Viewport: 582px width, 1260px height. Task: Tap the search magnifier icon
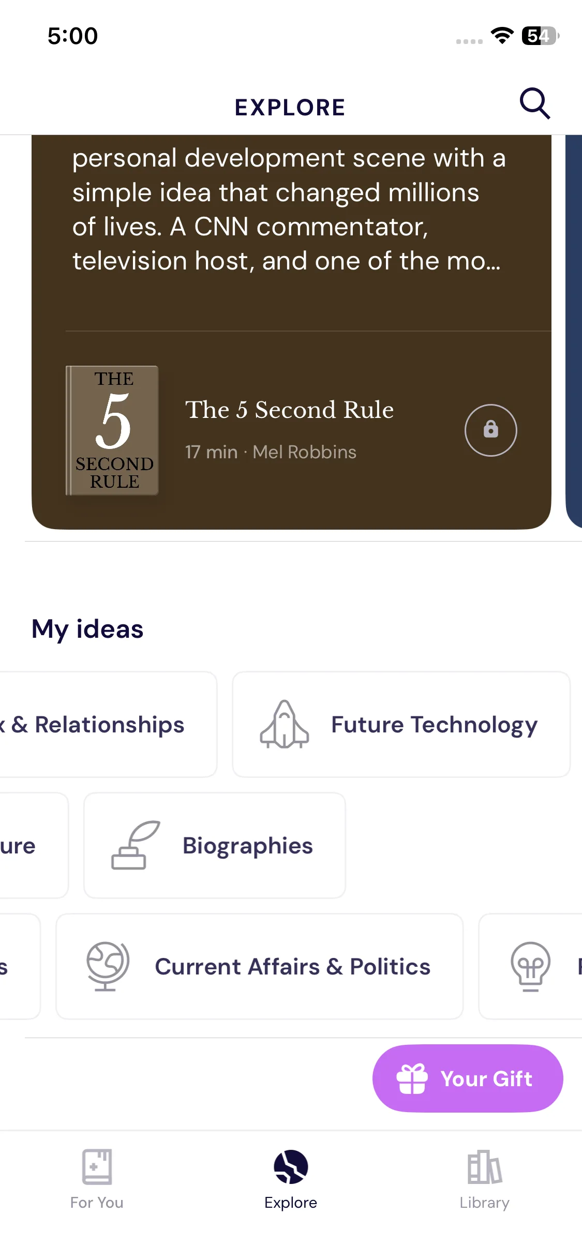[534, 103]
